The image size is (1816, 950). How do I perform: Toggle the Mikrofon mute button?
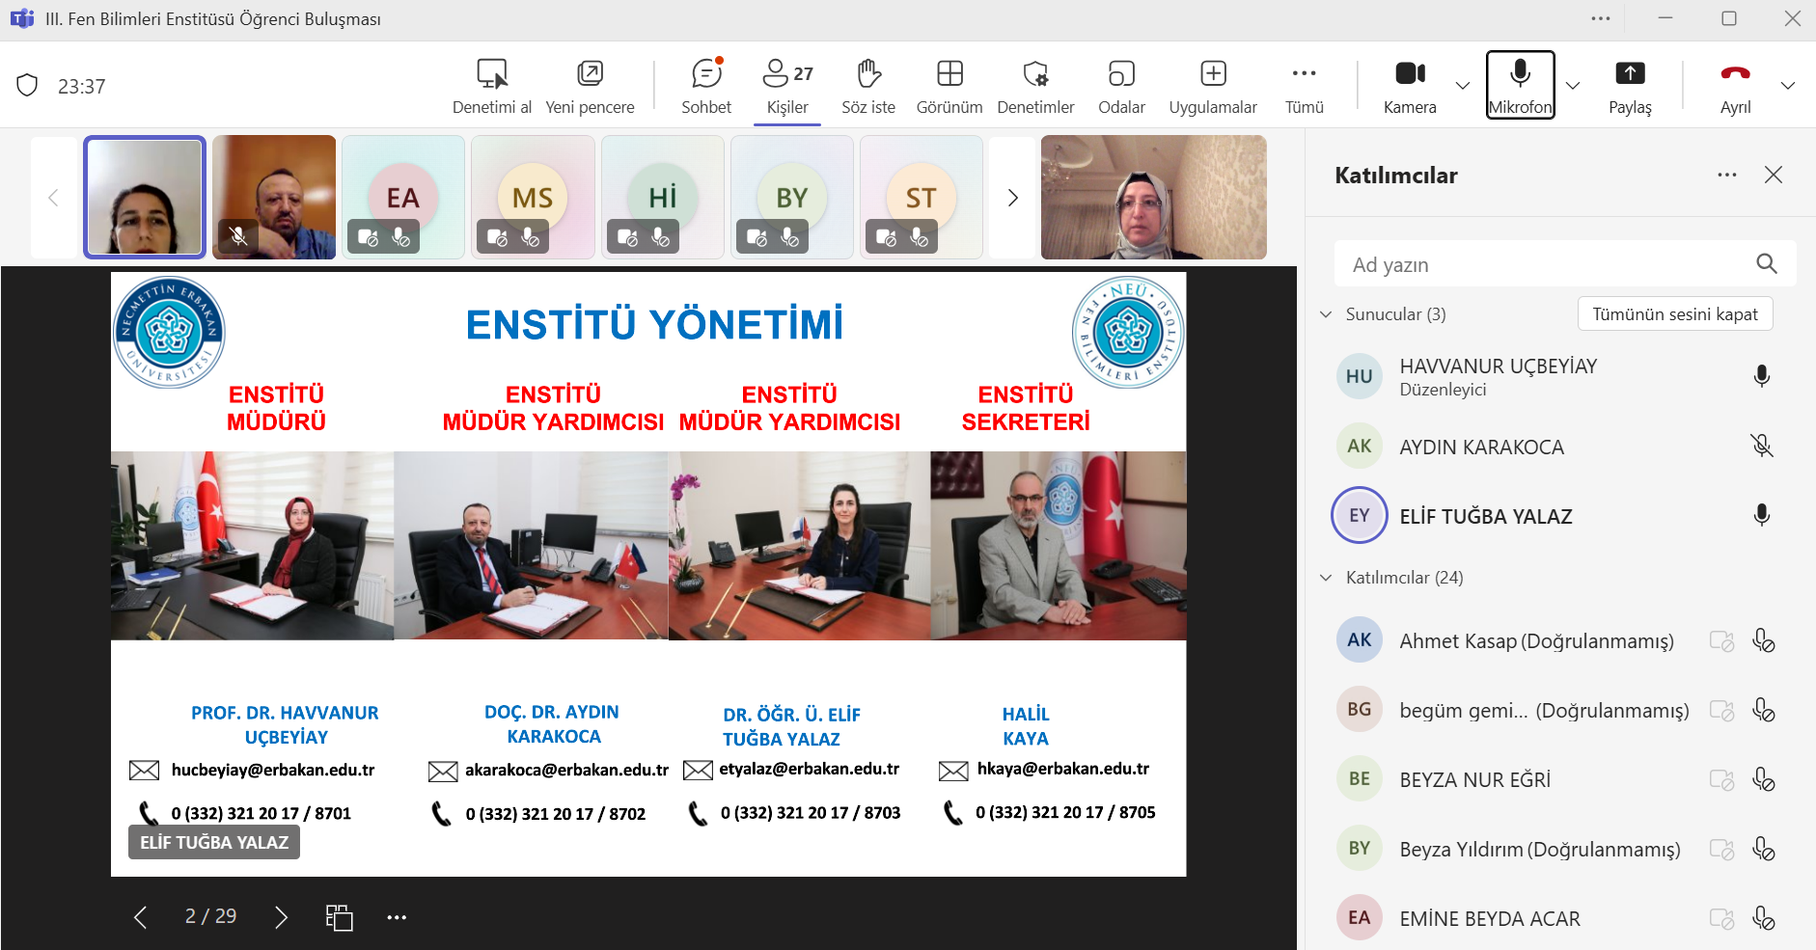tap(1520, 85)
